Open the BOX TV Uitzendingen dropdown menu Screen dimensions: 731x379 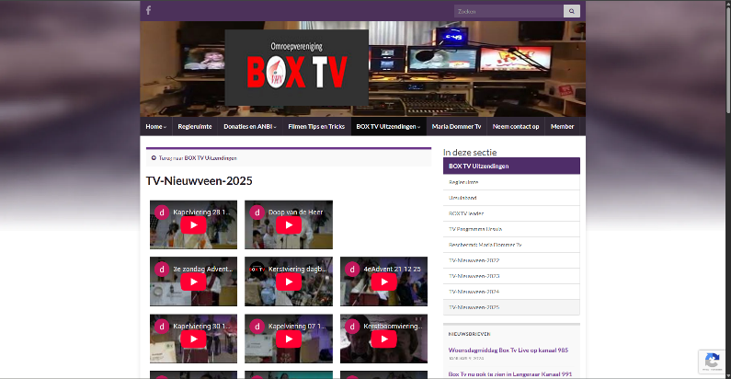click(x=387, y=126)
